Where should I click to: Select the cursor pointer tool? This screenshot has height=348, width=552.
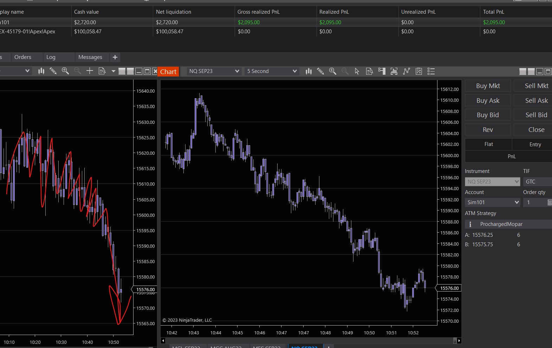pyautogui.click(x=357, y=71)
